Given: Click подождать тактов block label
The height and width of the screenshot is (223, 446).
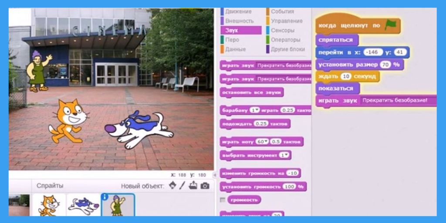Looking at the screenshot, I should [237, 124].
